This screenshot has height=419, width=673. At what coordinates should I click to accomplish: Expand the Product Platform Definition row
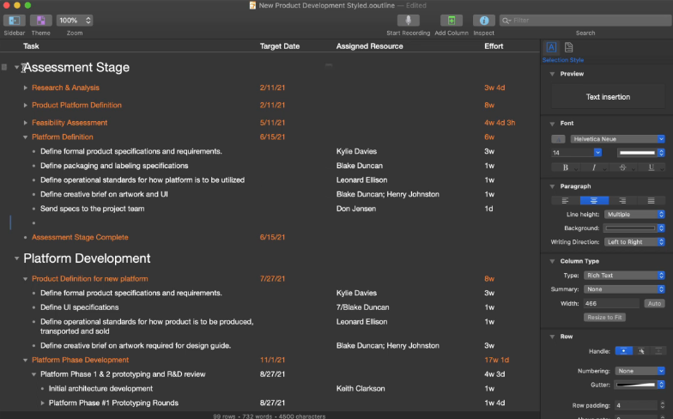pos(26,105)
